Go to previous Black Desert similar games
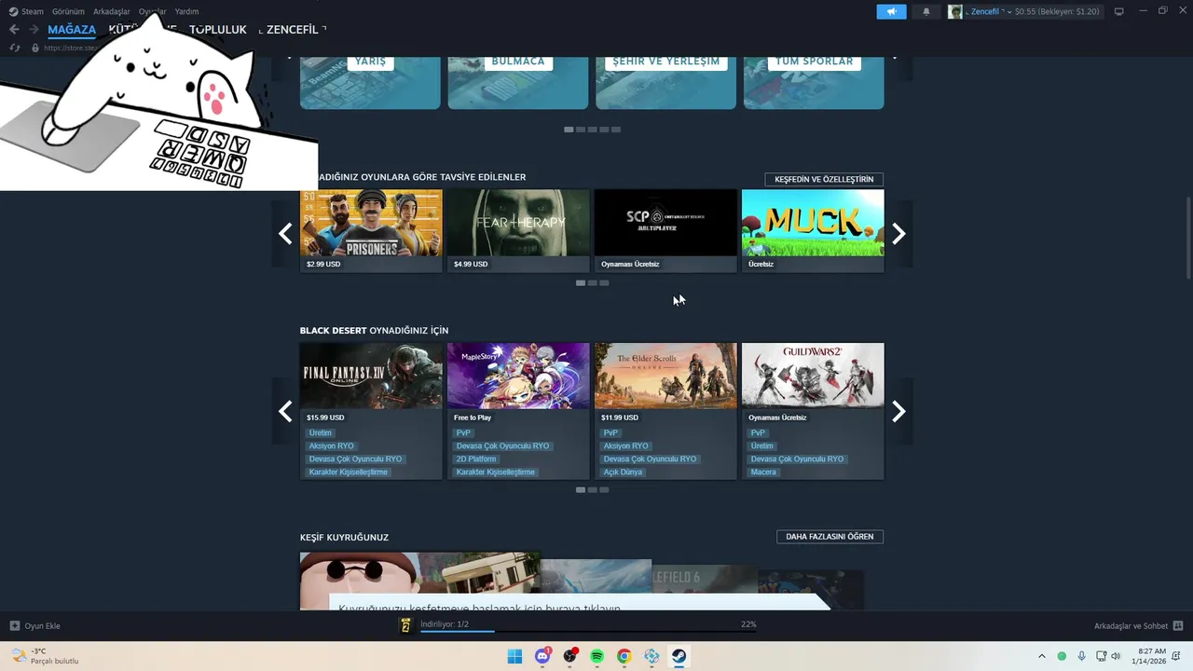 click(x=285, y=411)
